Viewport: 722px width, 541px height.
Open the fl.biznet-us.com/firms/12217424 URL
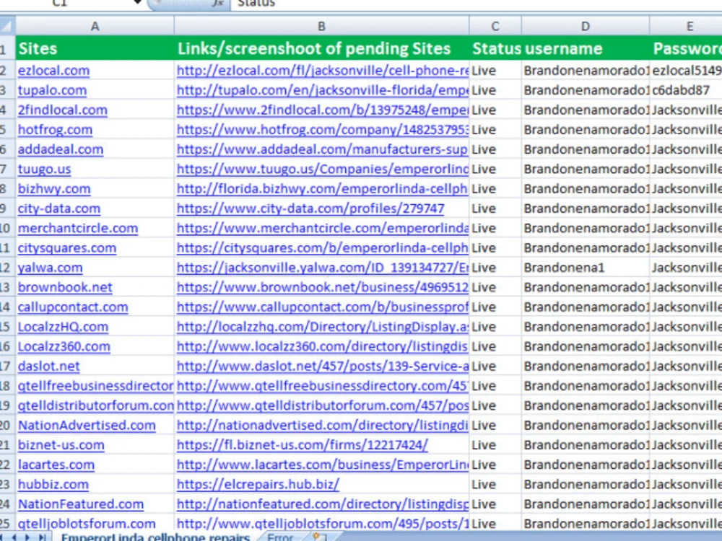(x=303, y=445)
